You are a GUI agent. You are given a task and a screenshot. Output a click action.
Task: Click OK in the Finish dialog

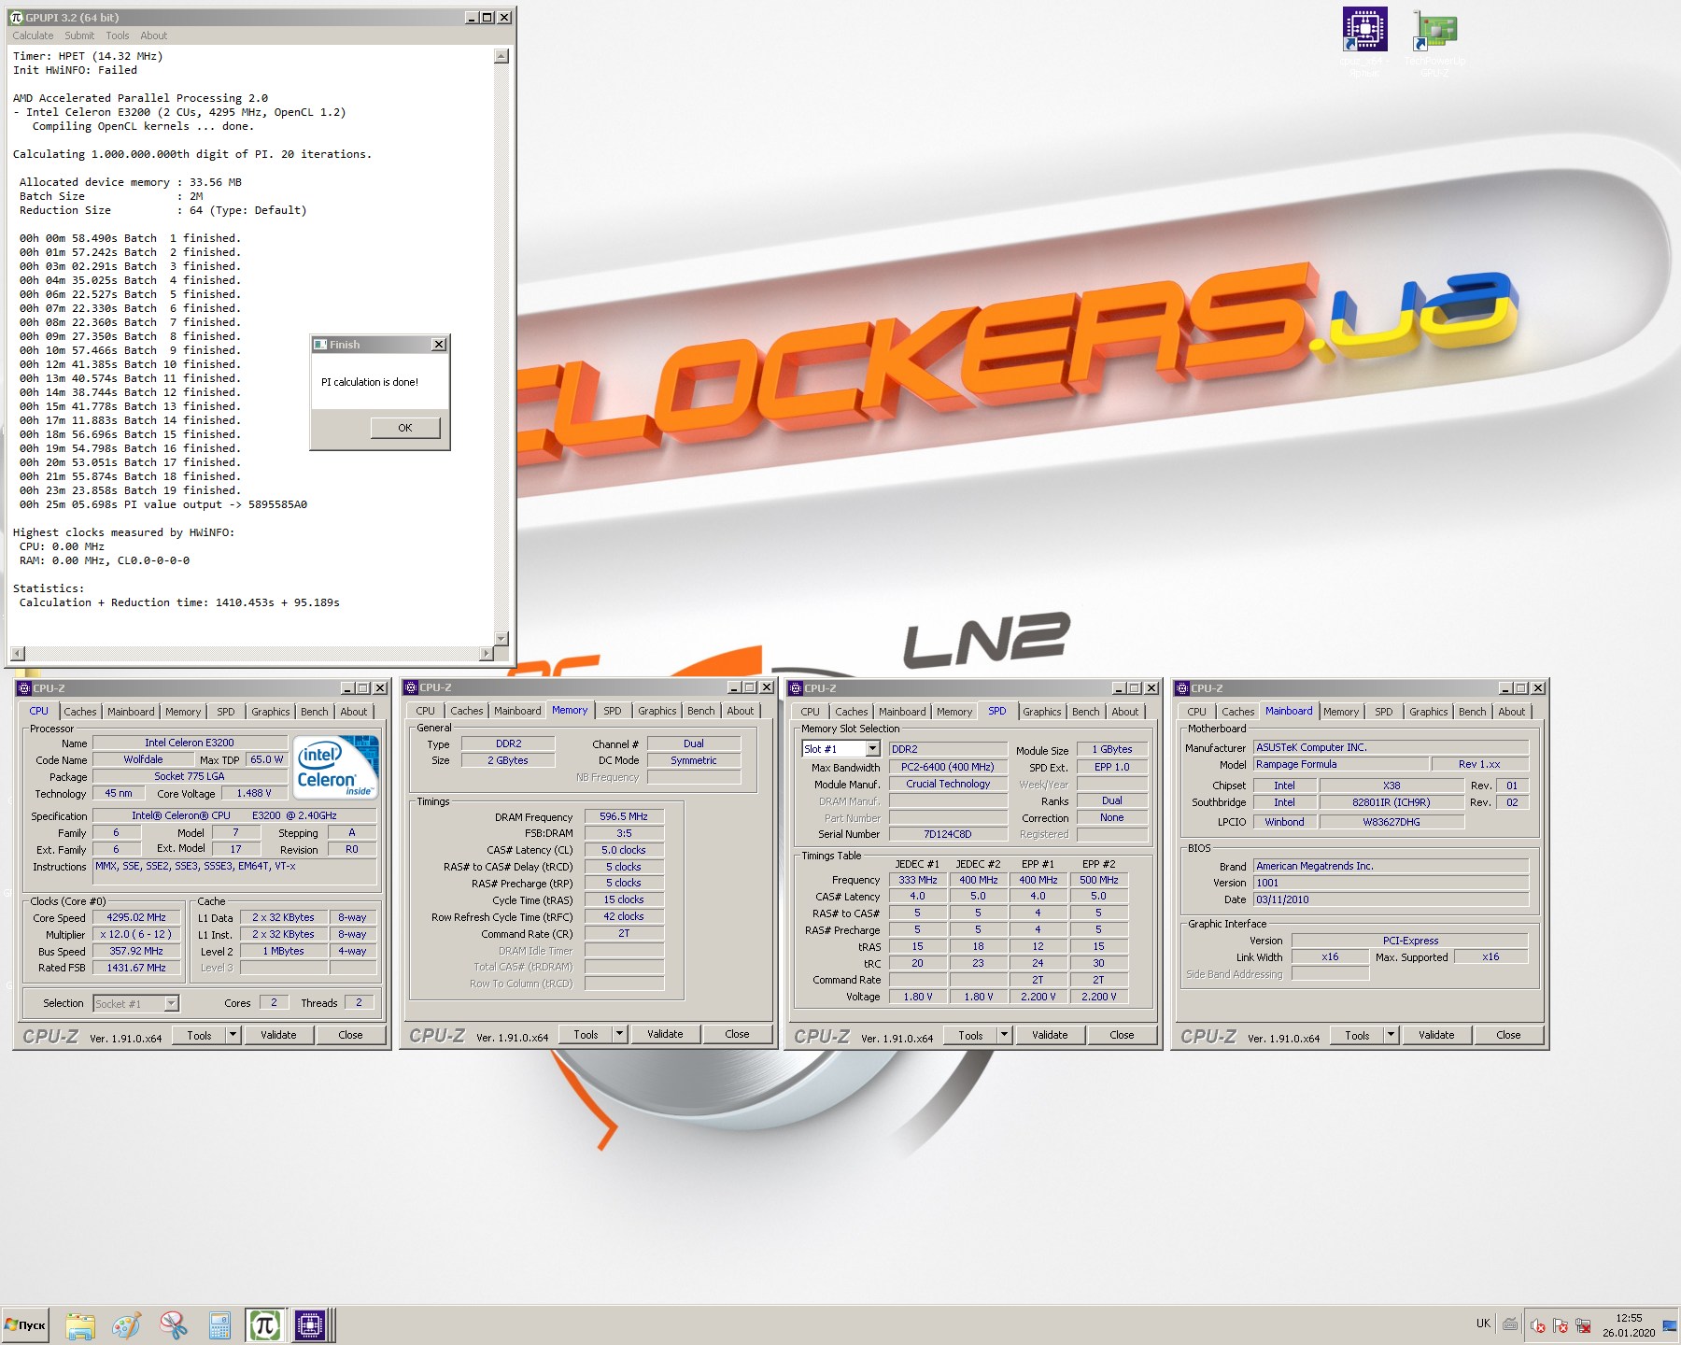[405, 428]
